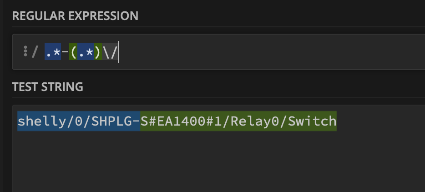This screenshot has width=425, height=192.
Task: Open the regex delimiter menu dots icon
Action: click(25, 52)
